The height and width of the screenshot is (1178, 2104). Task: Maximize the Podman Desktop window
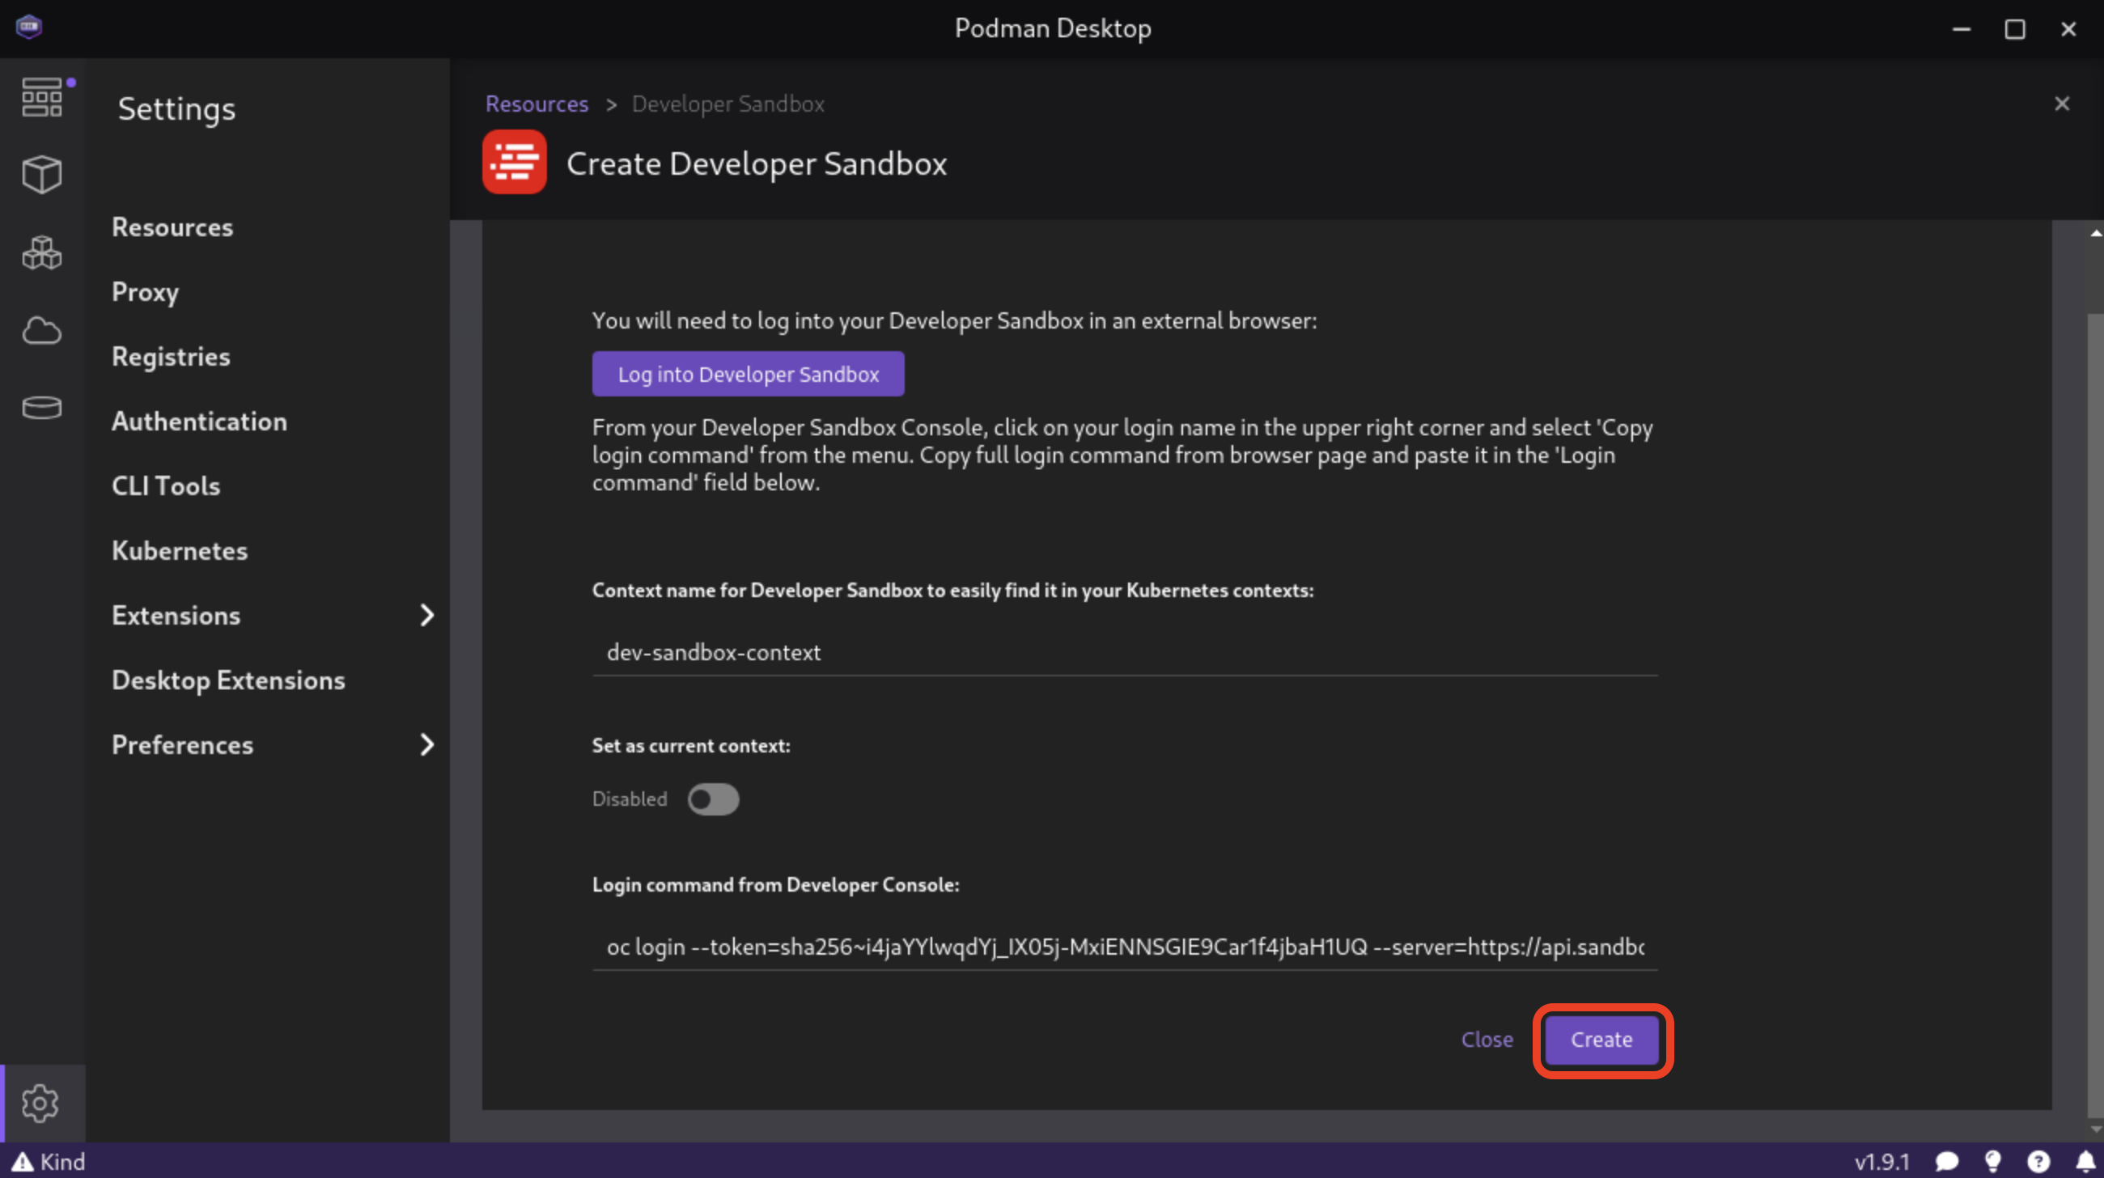[x=2014, y=28]
